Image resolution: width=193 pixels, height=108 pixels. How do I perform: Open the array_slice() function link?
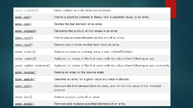coord(24,97)
